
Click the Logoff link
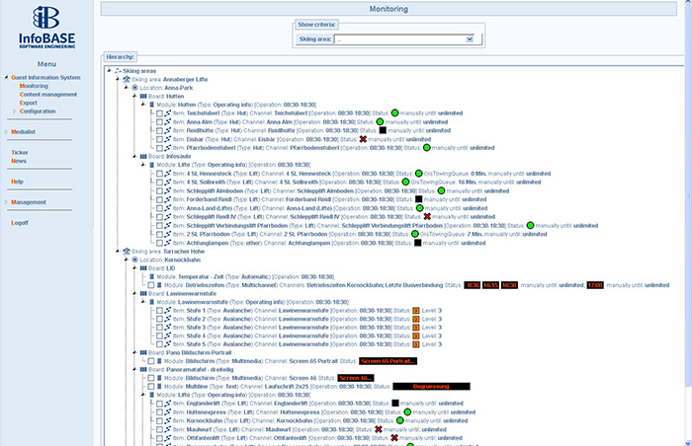(x=20, y=223)
